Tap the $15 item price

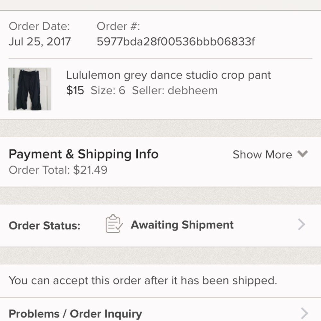tap(75, 91)
